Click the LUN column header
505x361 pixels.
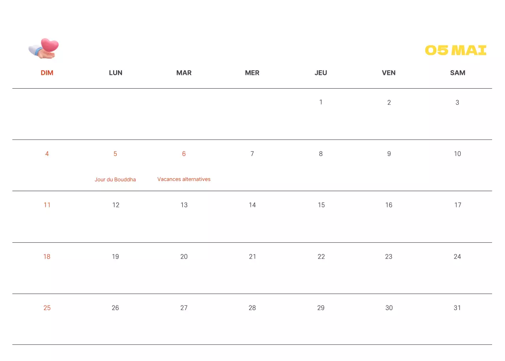pos(116,73)
